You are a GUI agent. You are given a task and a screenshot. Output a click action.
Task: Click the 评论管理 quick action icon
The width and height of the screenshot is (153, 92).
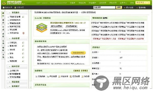coord(48,76)
